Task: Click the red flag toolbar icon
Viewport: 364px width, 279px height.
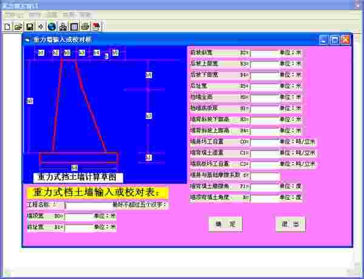Action: tap(96, 27)
